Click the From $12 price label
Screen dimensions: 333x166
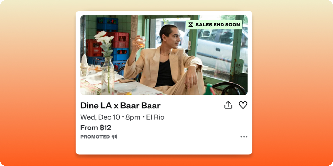pyautogui.click(x=96, y=128)
